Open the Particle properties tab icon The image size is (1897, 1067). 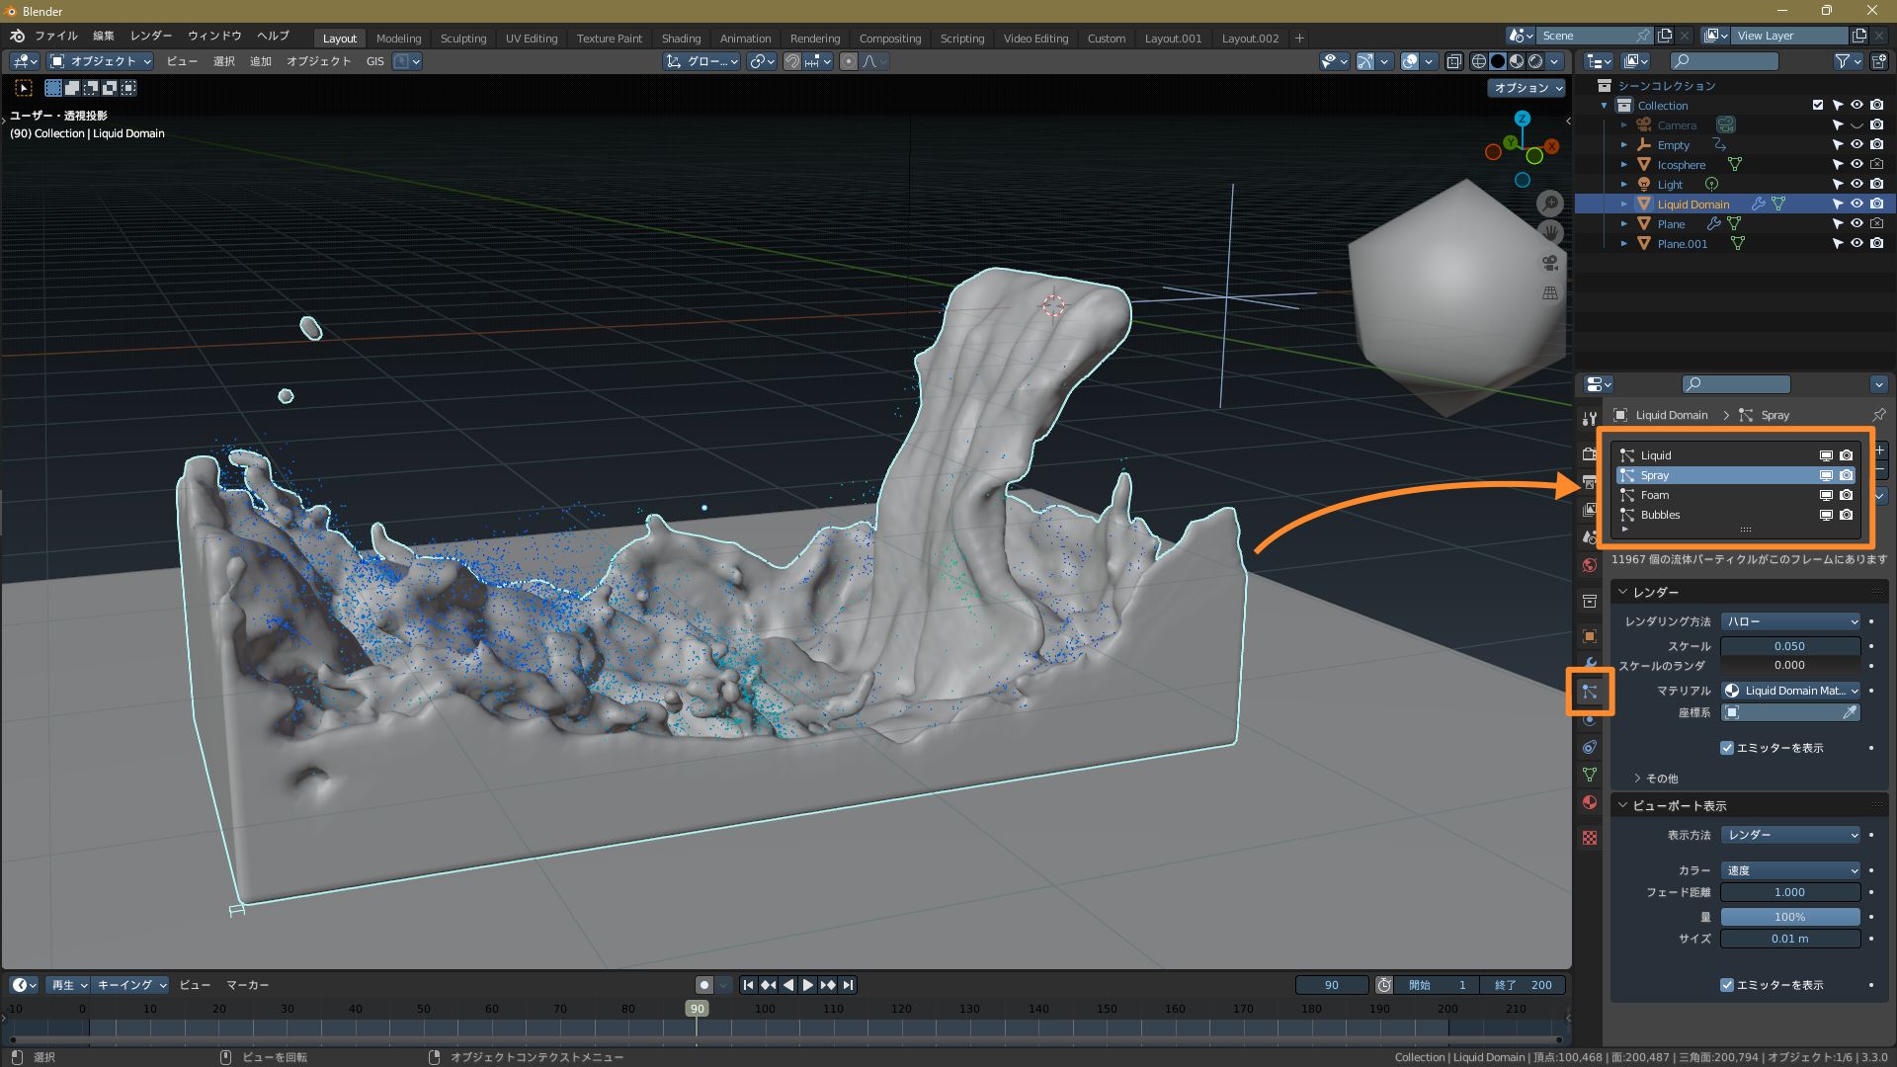click(1589, 692)
